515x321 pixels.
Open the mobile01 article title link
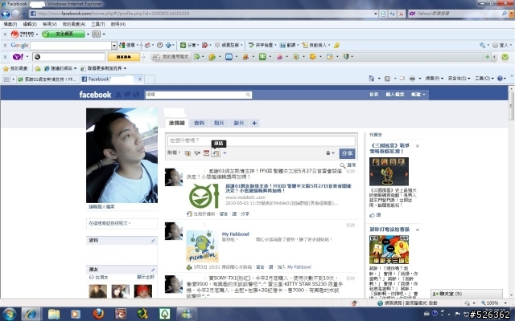point(288,188)
